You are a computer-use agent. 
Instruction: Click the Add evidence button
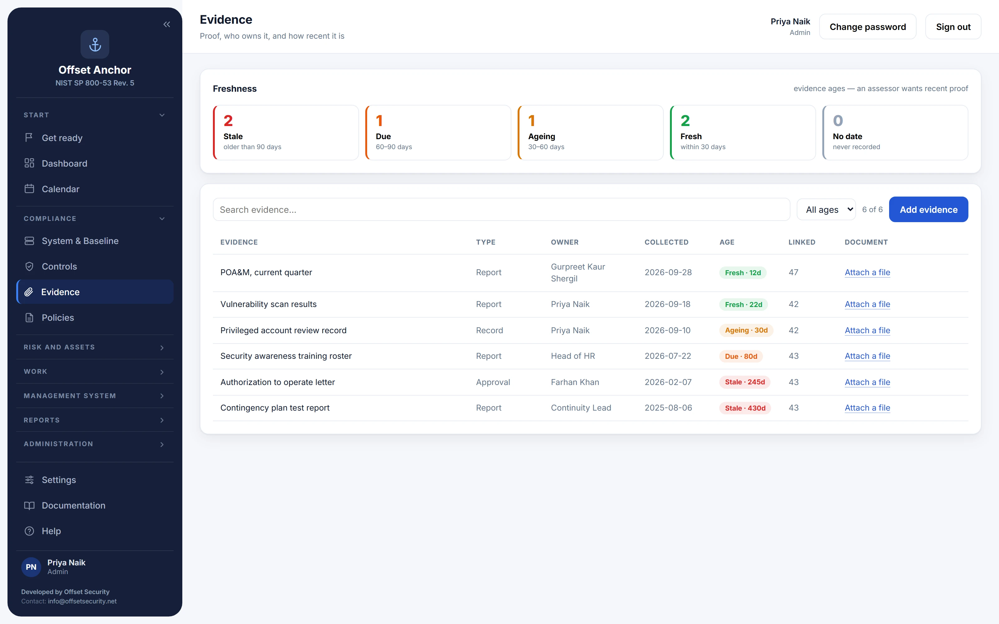click(x=928, y=209)
